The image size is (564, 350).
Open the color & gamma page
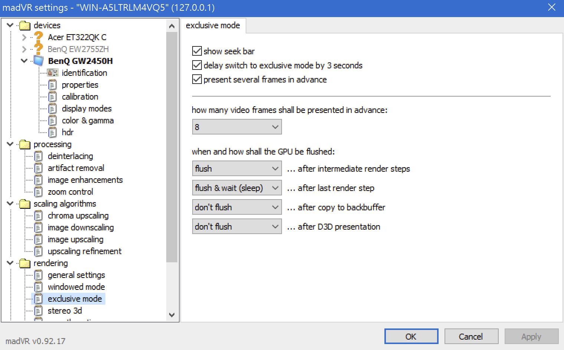(88, 120)
